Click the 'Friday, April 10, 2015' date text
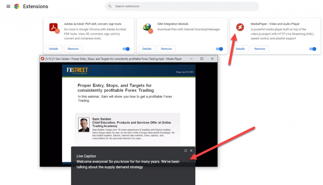The image size is (323, 185). point(185,72)
